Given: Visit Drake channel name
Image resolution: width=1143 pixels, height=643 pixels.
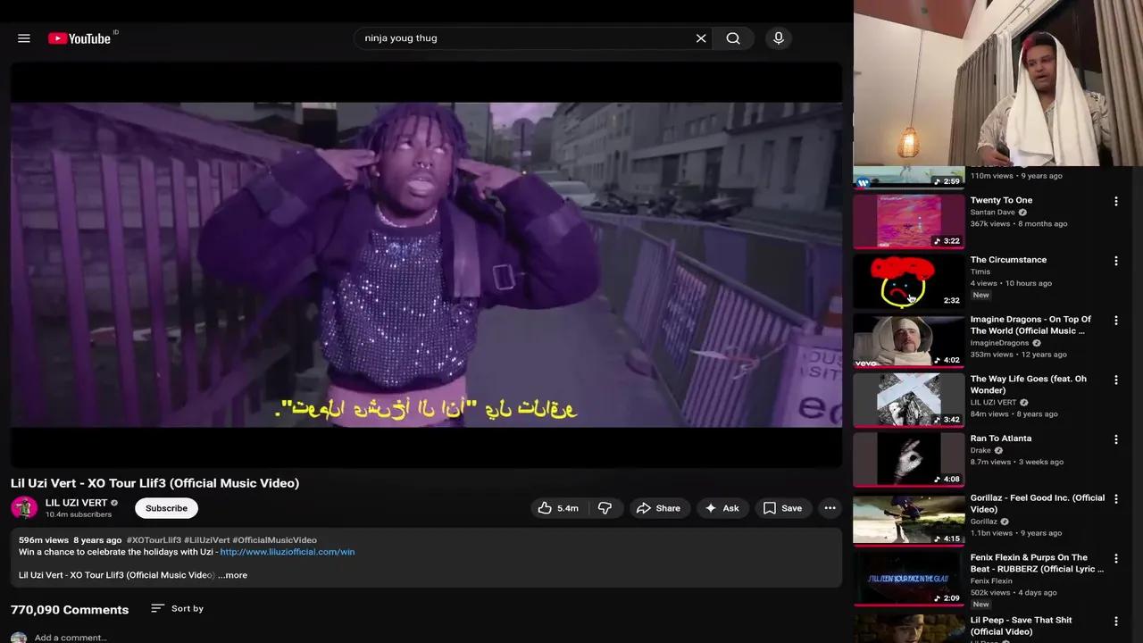Looking at the screenshot, I should (x=980, y=450).
